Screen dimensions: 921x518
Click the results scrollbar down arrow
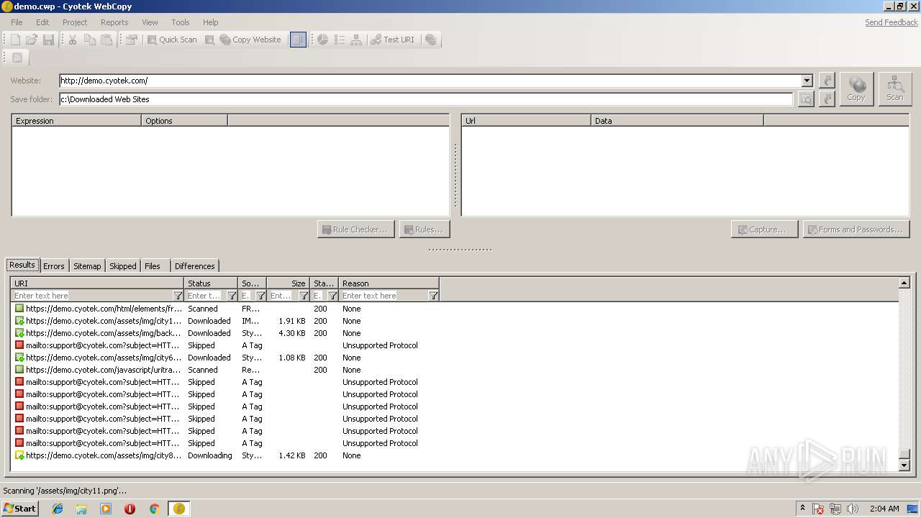coord(904,465)
